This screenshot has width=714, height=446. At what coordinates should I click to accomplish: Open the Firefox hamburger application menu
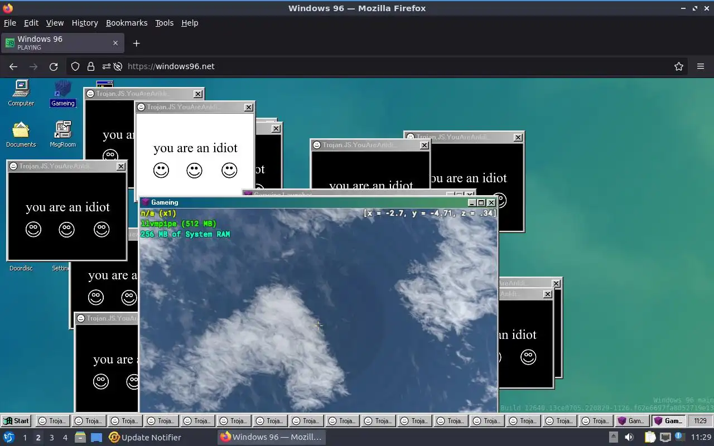tap(701, 66)
